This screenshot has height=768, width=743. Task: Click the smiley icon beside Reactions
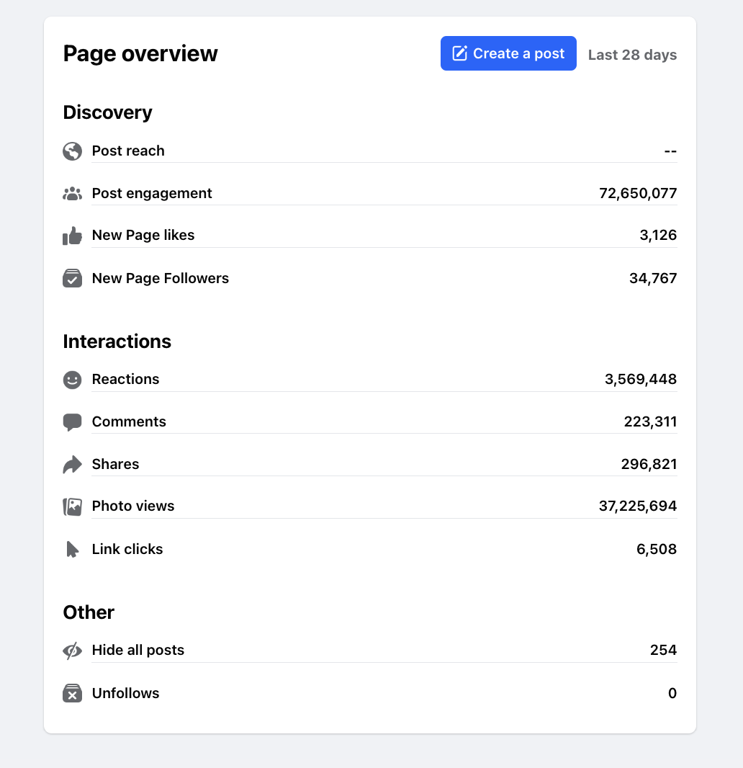(x=72, y=380)
